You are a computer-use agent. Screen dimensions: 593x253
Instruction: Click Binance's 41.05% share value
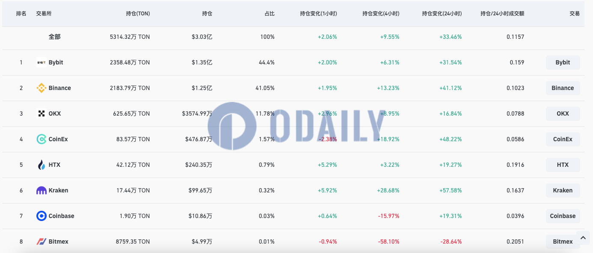(265, 88)
